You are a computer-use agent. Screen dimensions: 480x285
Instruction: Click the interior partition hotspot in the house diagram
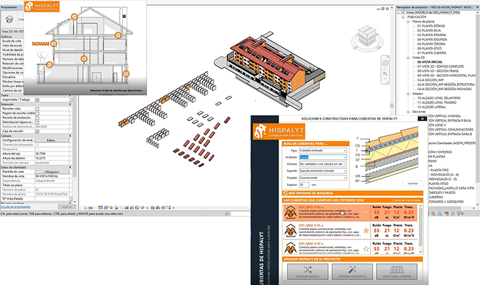pos(84,59)
